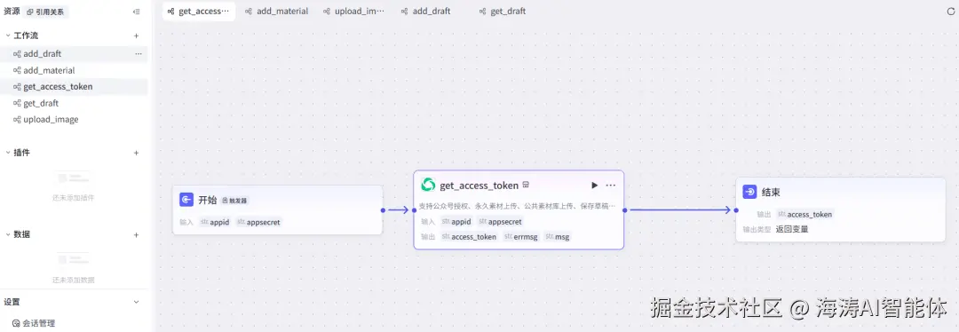959x332 pixels.
Task: Click the get_access_token node description text
Action: pyautogui.click(x=518, y=206)
